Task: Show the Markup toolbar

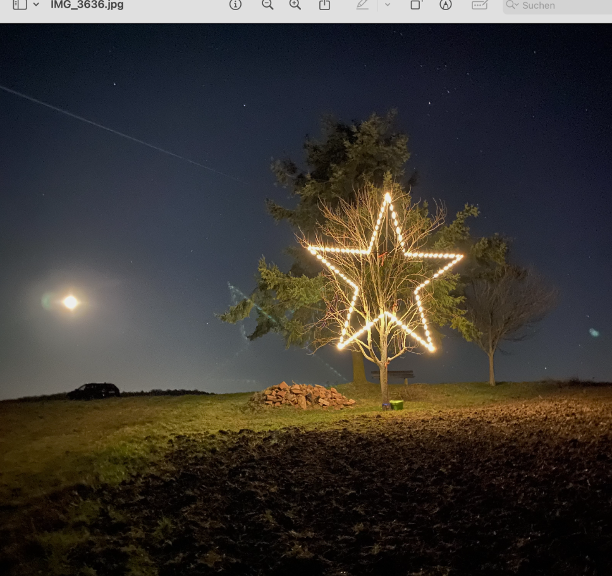Action: tap(446, 4)
